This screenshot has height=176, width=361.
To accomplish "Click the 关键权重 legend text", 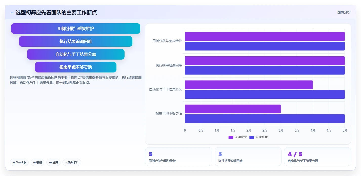I will pos(241,137).
